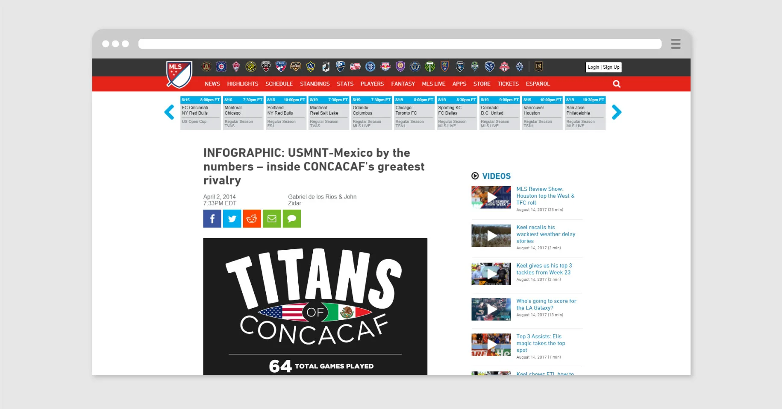This screenshot has width=782, height=409.
Task: Show next matches in the scoreboard
Action: pos(616,112)
